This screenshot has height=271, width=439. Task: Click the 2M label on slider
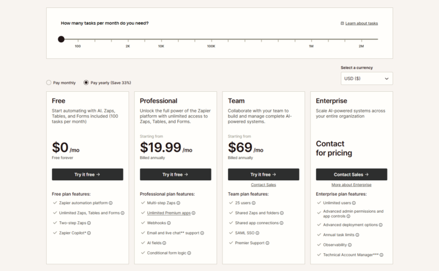point(361,46)
